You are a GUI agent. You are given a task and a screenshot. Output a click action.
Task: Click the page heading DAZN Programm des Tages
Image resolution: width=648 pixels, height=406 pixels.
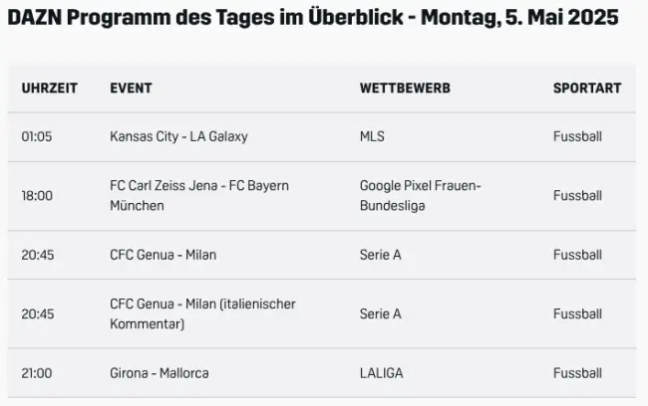coord(312,19)
